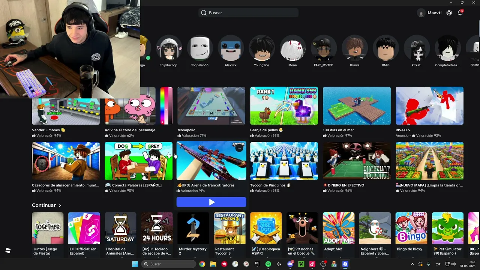Viewport: 480px width, 270px height.
Task: Open 0MK friend avatar
Action: (x=385, y=48)
